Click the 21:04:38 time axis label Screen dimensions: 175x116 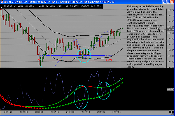pyautogui.click(x=70, y=112)
